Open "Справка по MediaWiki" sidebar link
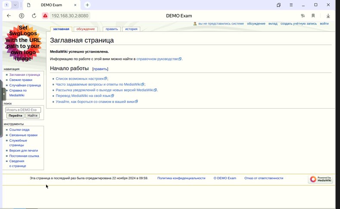340x209 pixels. coord(18,93)
